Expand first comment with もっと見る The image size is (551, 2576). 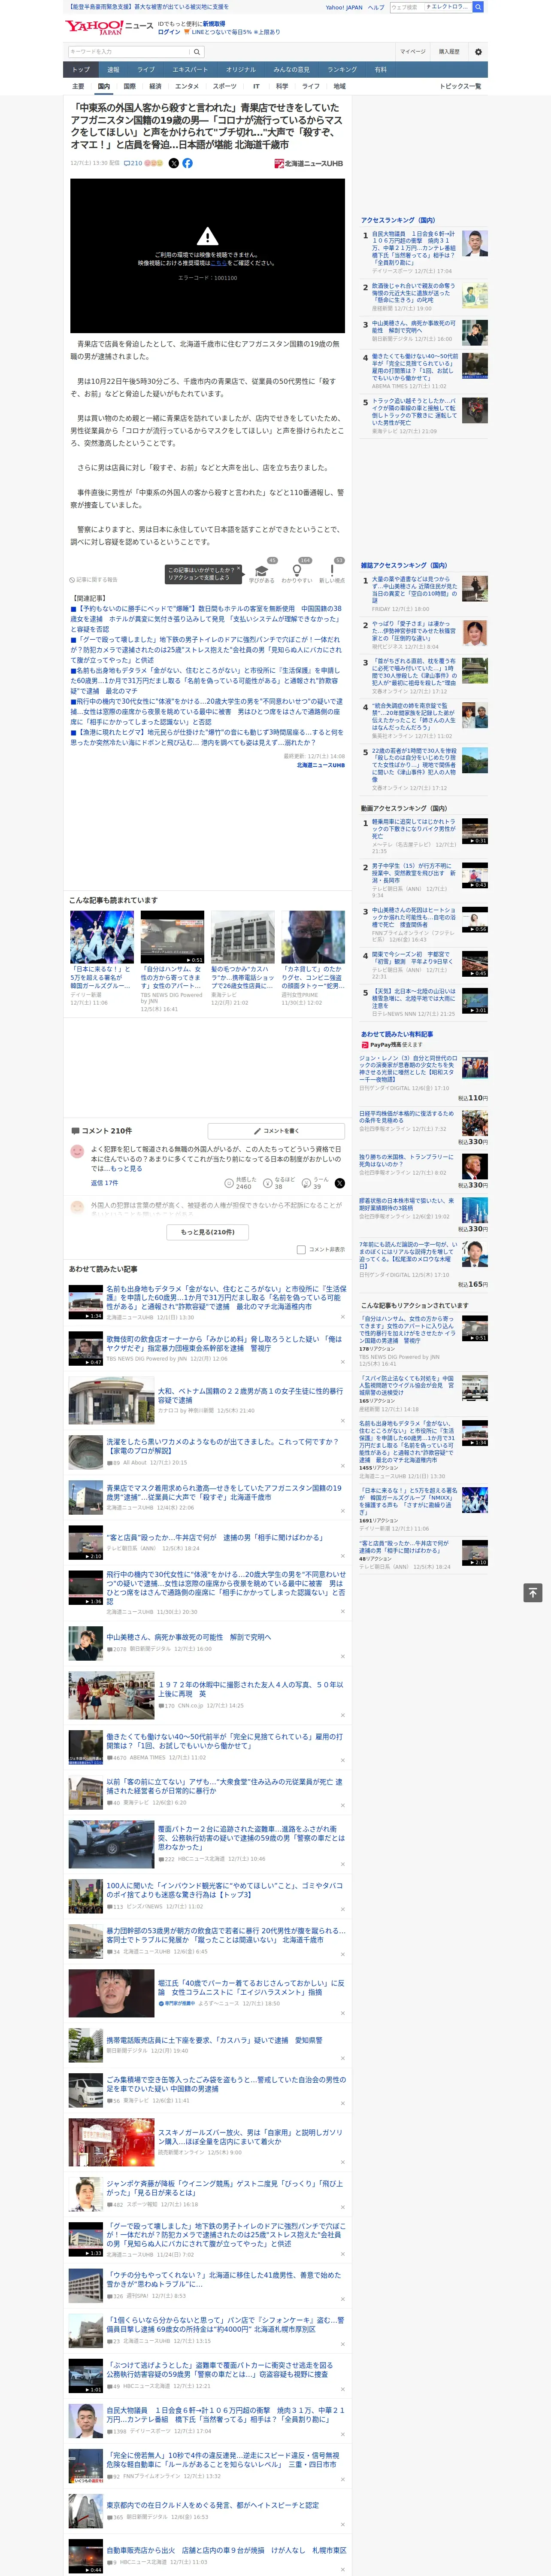pos(126,1168)
